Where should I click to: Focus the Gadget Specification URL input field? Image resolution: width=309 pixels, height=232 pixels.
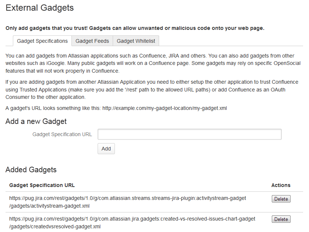pyautogui.click(x=189, y=134)
